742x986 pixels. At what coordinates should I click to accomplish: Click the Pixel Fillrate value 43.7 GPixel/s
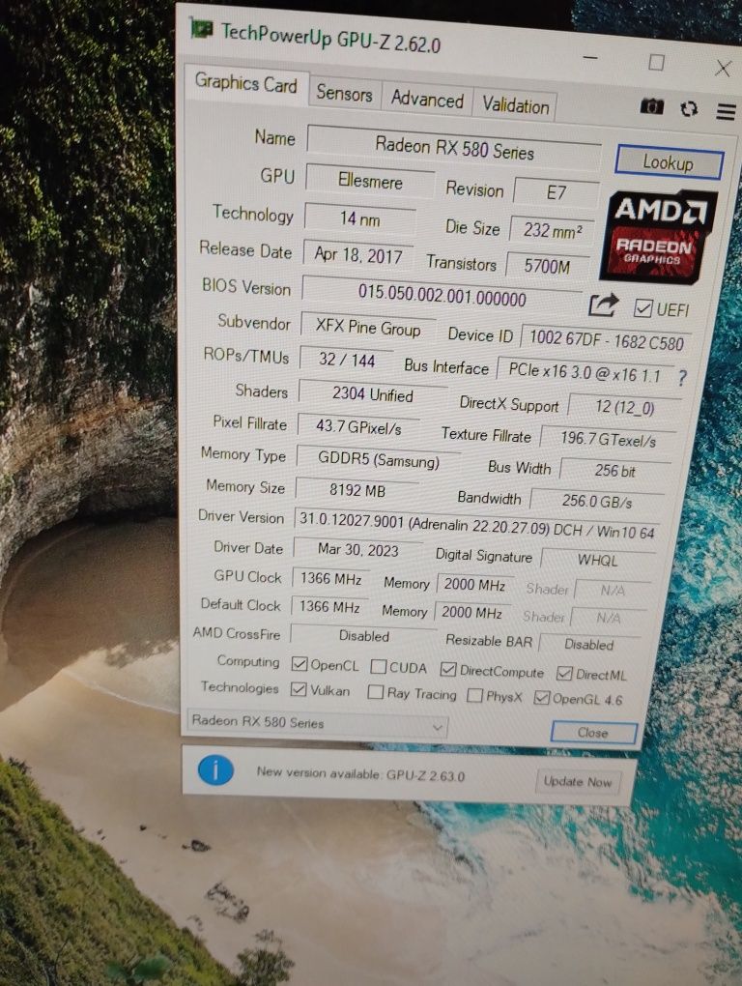click(x=358, y=427)
